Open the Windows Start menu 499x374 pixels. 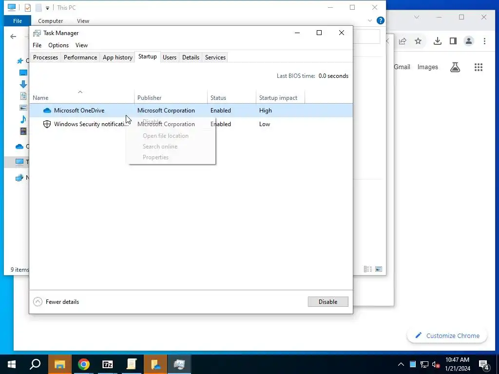pyautogui.click(x=12, y=364)
